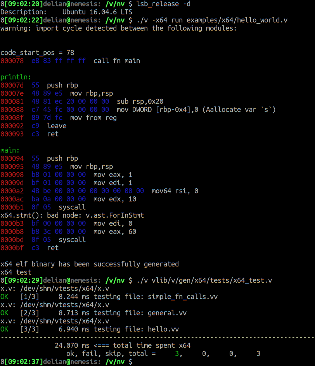Image resolution: width=315 pixels, height=366 pixels.
Task: Click the mov eax, 60 instruction
Action: coord(111,232)
